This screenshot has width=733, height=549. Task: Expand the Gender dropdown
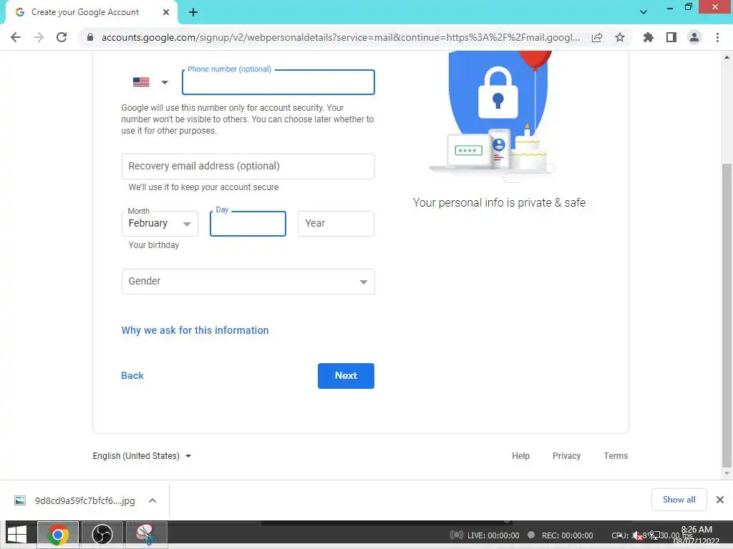pos(248,282)
